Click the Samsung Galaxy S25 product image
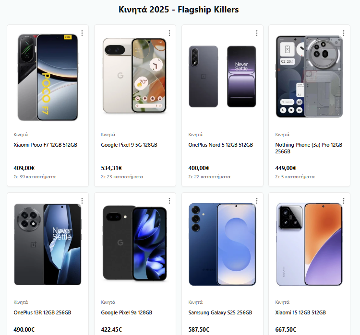The width and height of the screenshot is (360, 335). tap(222, 244)
